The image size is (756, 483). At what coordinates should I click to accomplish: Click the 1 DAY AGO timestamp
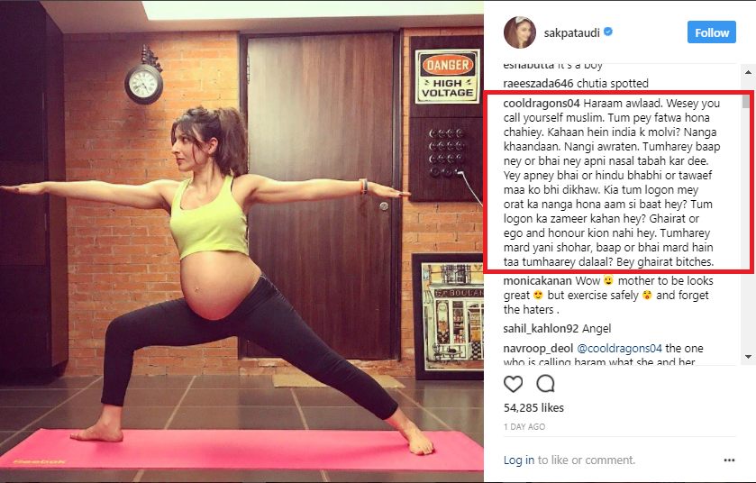tap(524, 426)
